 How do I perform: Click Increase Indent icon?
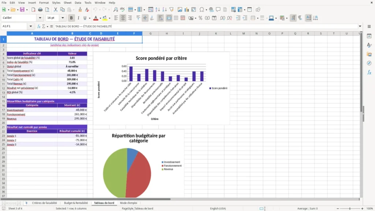pyautogui.click(x=238, y=18)
